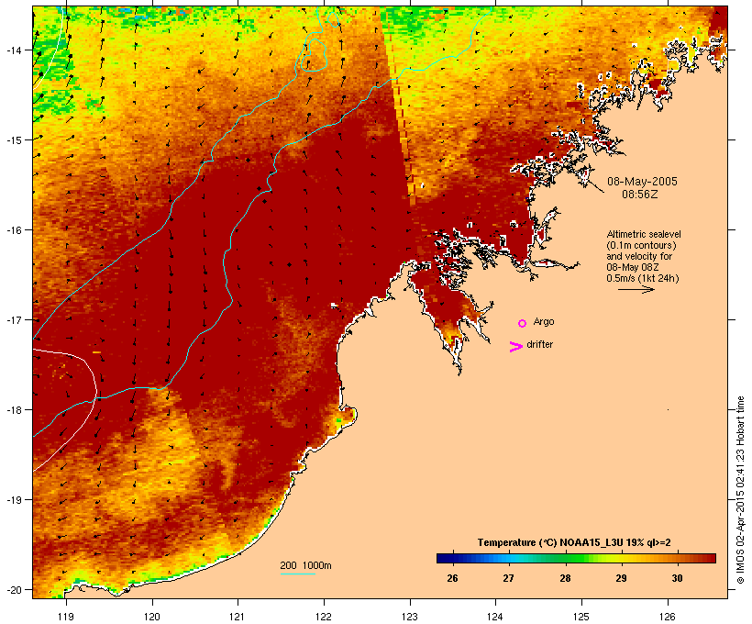Click the longitude axis label '119'

(66, 617)
